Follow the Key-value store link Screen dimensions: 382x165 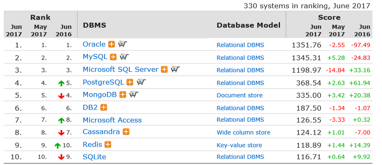click(x=239, y=145)
